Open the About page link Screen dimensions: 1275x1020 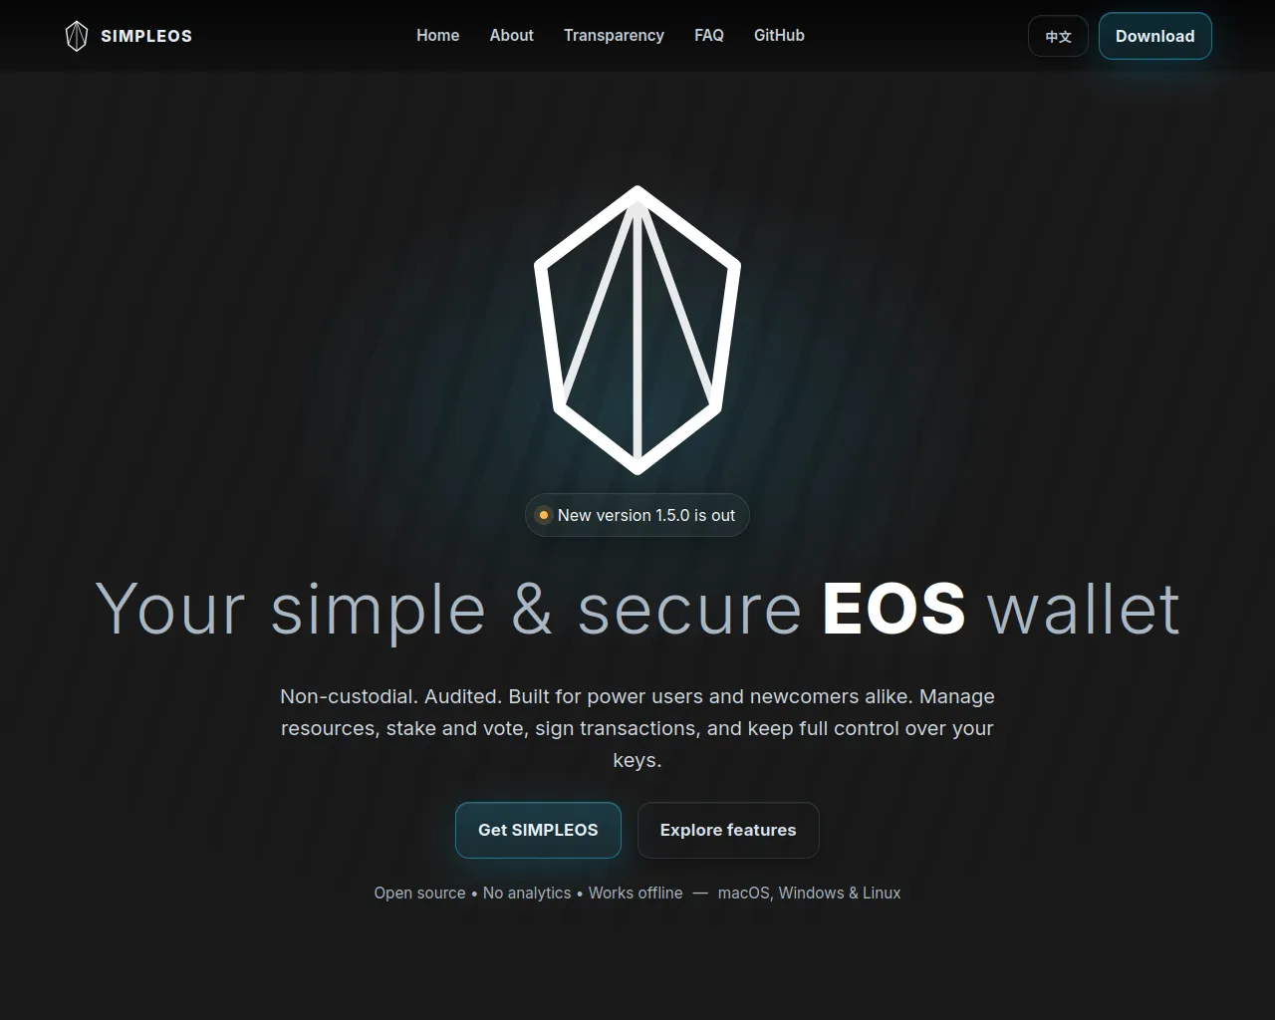point(512,35)
